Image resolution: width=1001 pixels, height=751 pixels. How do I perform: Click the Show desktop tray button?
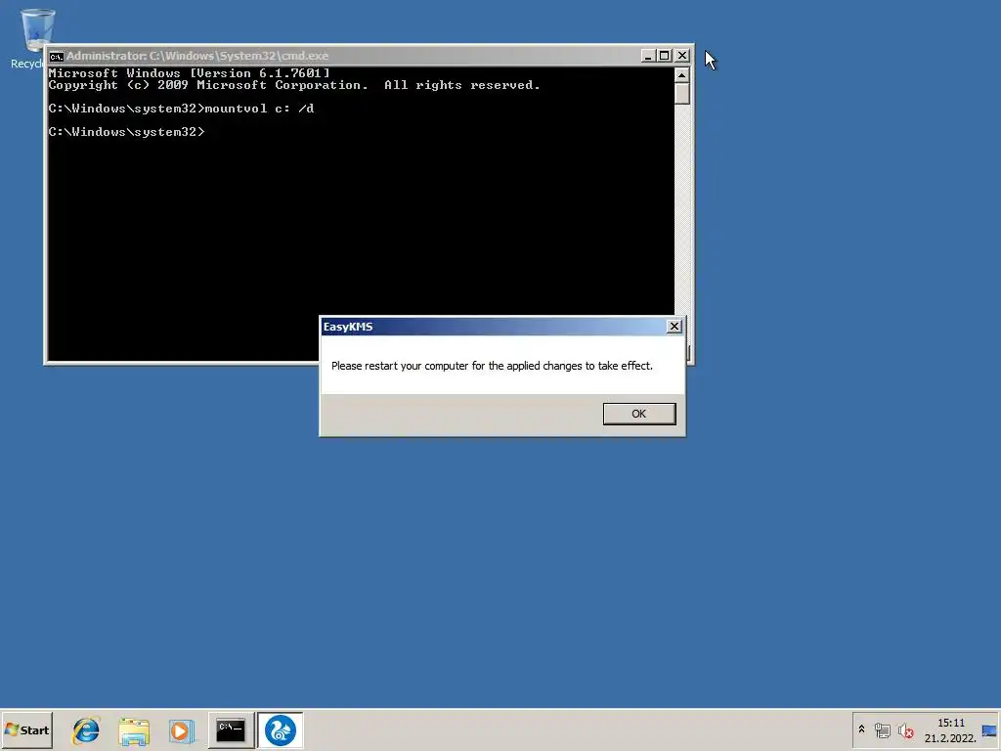(989, 729)
